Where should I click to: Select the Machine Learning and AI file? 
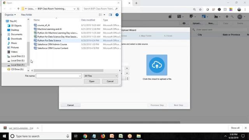(x=49, y=29)
